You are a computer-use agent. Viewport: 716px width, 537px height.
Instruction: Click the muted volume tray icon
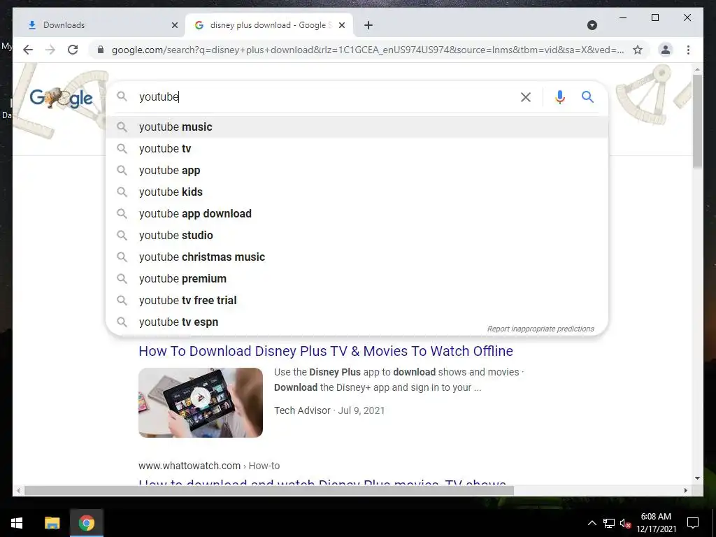(x=625, y=523)
